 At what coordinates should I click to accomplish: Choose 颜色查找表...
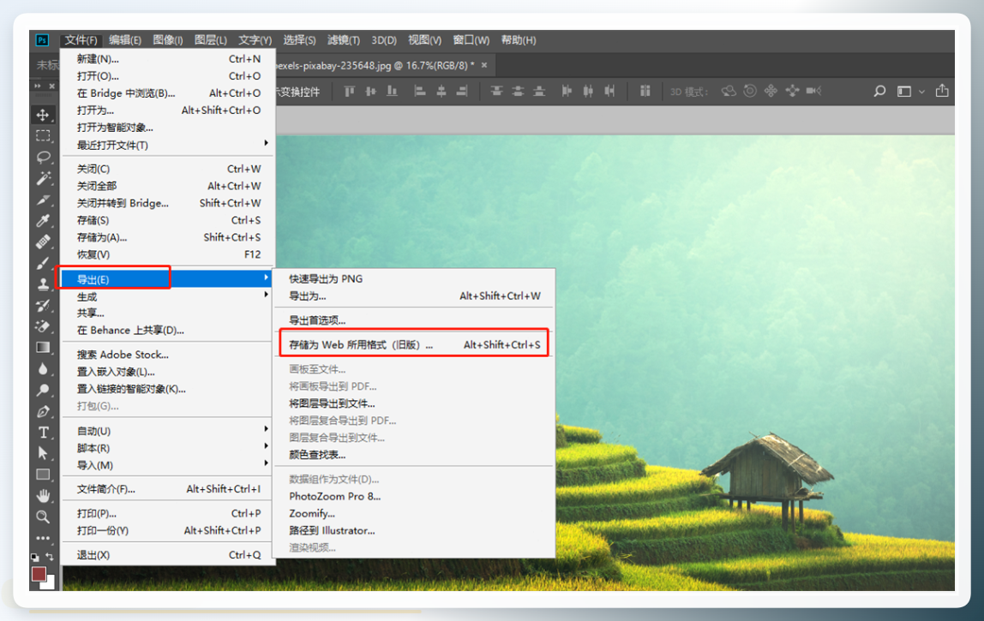(x=414, y=455)
